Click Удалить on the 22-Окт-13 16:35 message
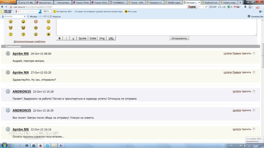The height and width of the screenshot is (148, 264). 246,110
